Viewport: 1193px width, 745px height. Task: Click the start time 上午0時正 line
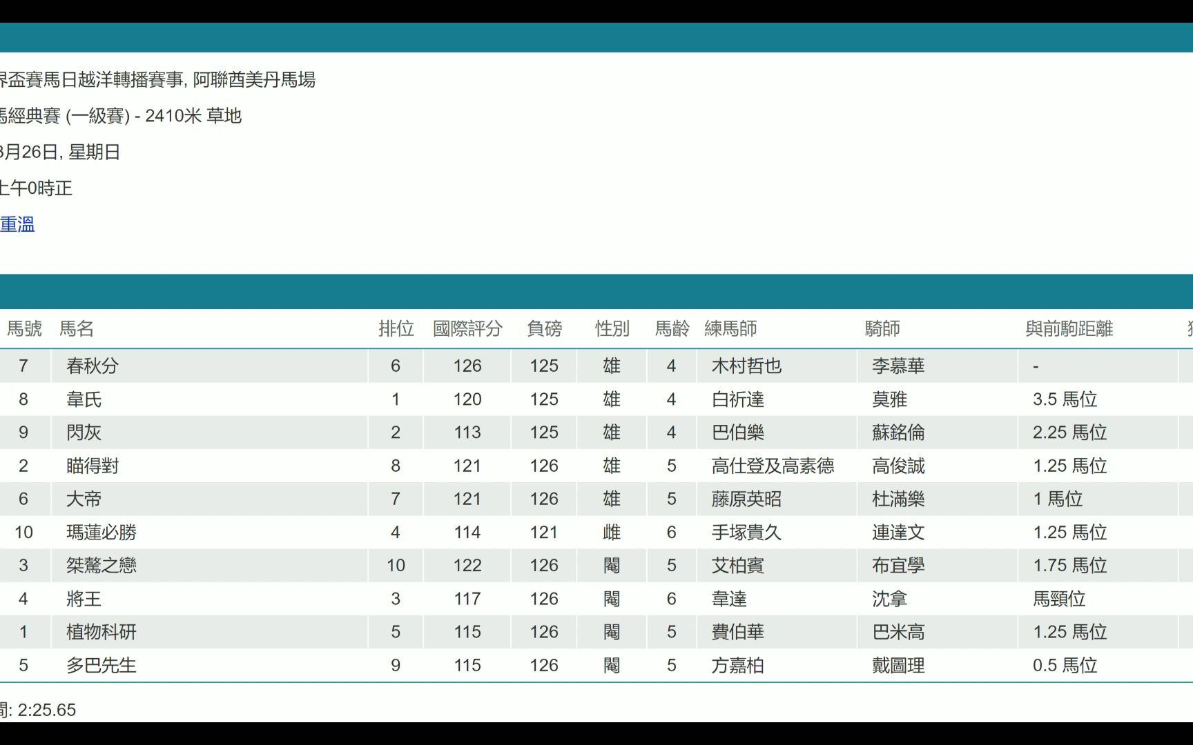(36, 188)
